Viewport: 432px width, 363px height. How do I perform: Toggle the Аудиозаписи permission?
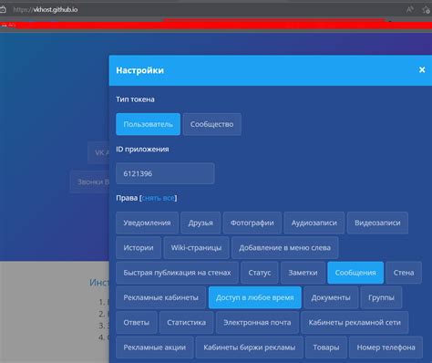coord(314,223)
